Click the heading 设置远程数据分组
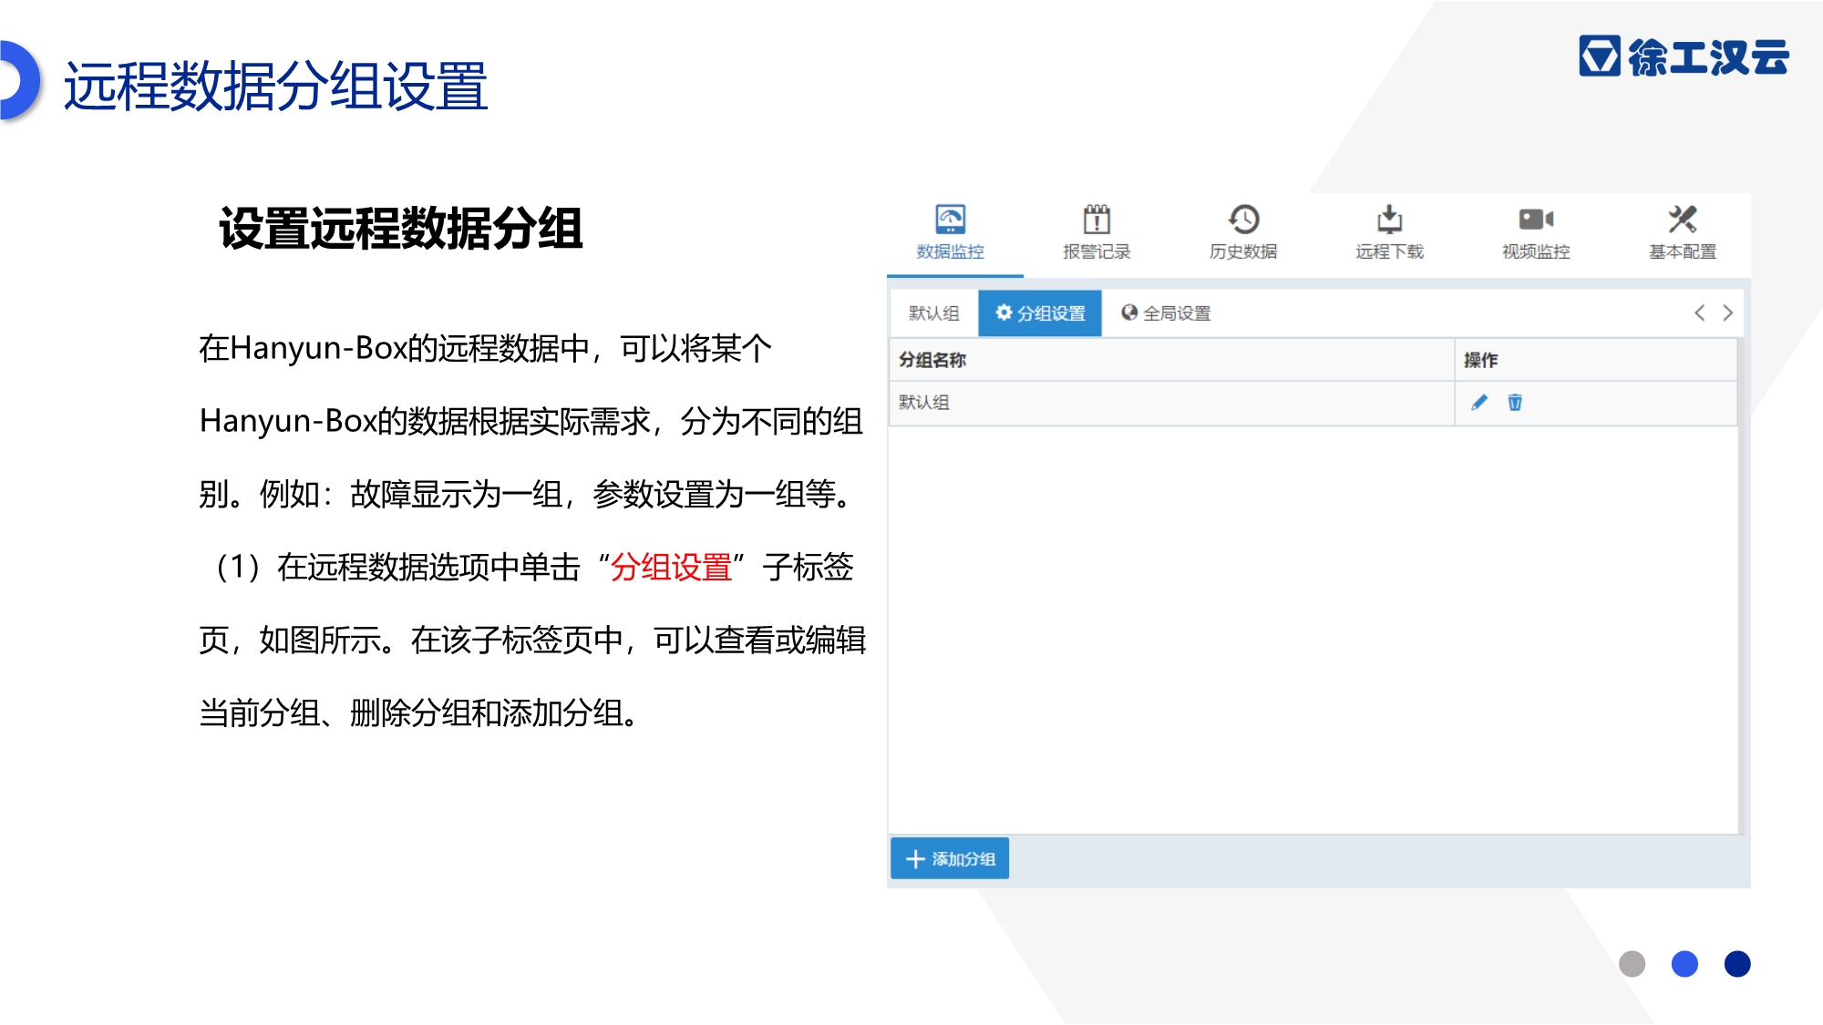 pyautogui.click(x=401, y=228)
